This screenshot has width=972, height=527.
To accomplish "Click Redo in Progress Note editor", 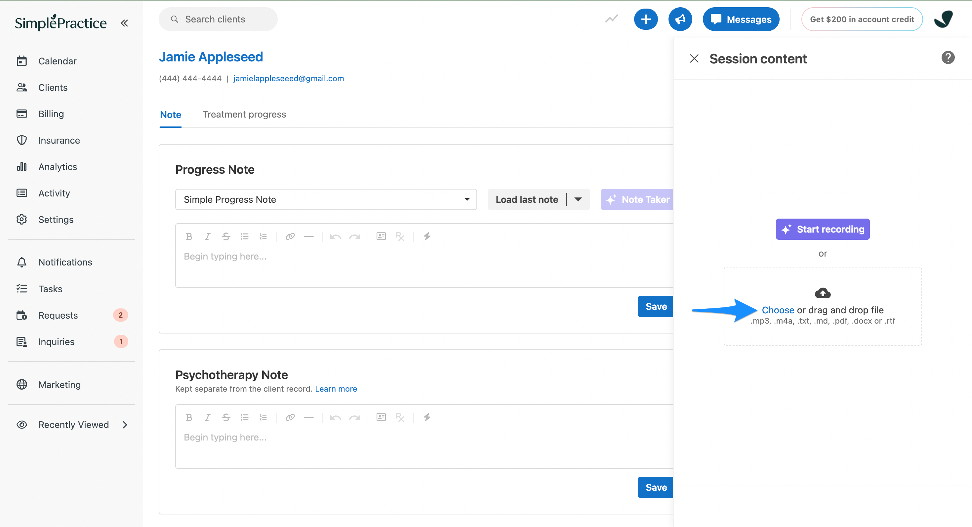I will (x=354, y=236).
